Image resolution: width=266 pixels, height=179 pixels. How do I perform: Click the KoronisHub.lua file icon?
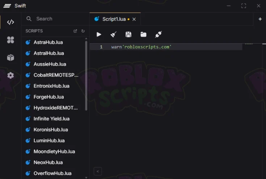click(28, 130)
